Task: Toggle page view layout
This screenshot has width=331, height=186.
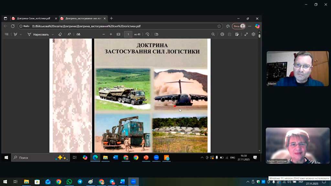Action: click(x=156, y=34)
